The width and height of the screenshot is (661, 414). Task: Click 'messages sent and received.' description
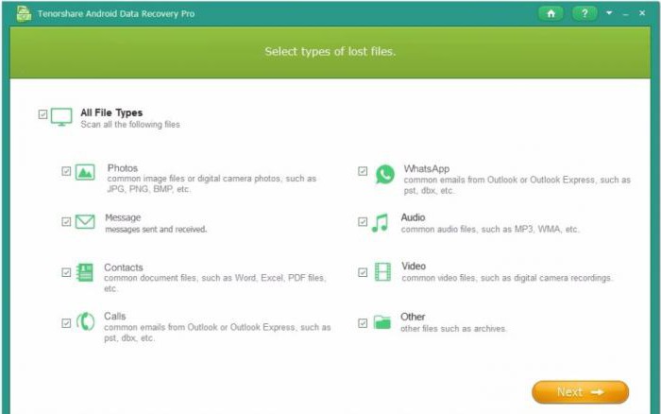(156, 229)
